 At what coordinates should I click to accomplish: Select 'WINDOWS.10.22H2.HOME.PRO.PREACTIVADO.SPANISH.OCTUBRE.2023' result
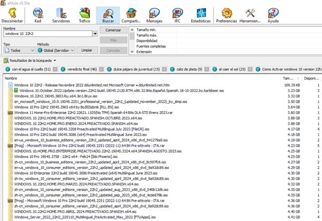(x=78, y=118)
